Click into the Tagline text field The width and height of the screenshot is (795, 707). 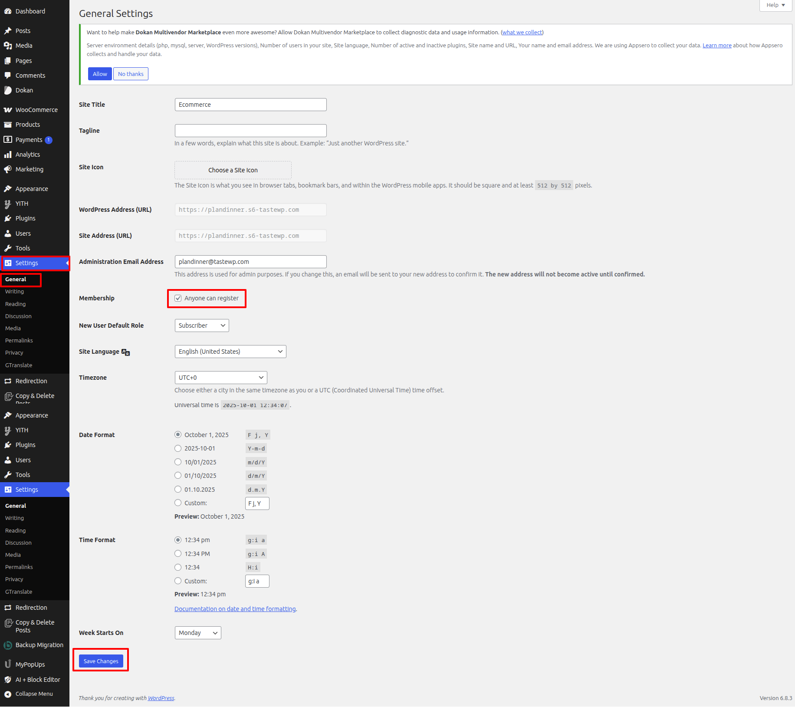tap(250, 131)
